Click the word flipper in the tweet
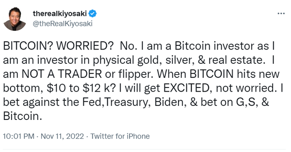This screenshot has height=152, width=291. [135, 74]
